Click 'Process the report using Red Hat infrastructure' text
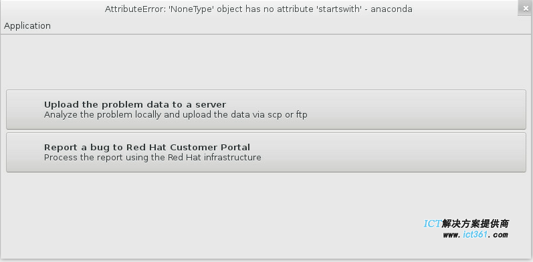Image resolution: width=533 pixels, height=262 pixels. pyautogui.click(x=152, y=158)
